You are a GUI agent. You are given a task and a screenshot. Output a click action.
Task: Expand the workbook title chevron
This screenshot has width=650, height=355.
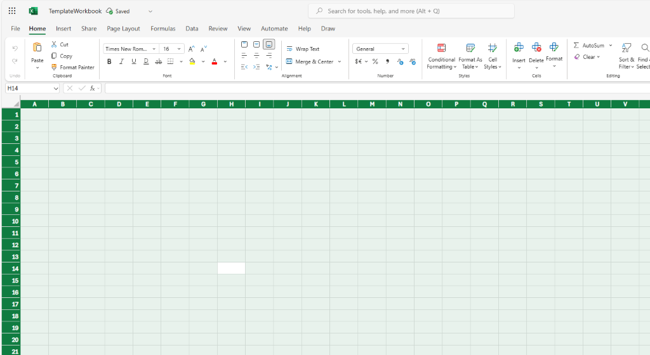(150, 11)
